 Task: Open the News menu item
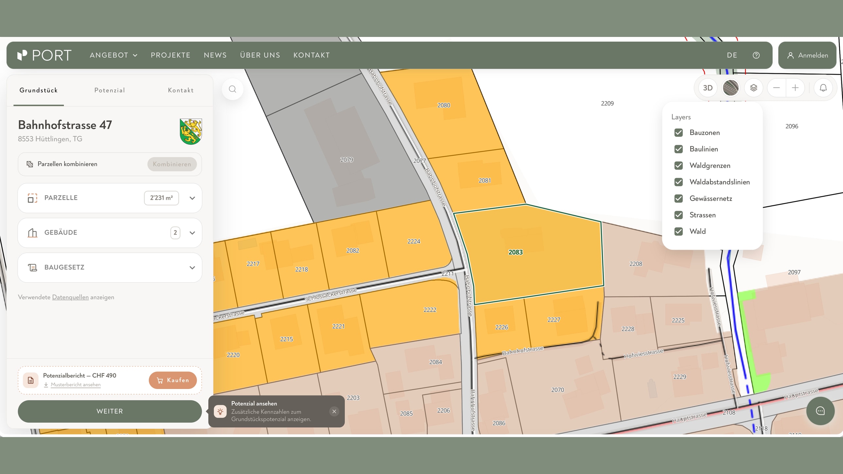click(x=215, y=55)
